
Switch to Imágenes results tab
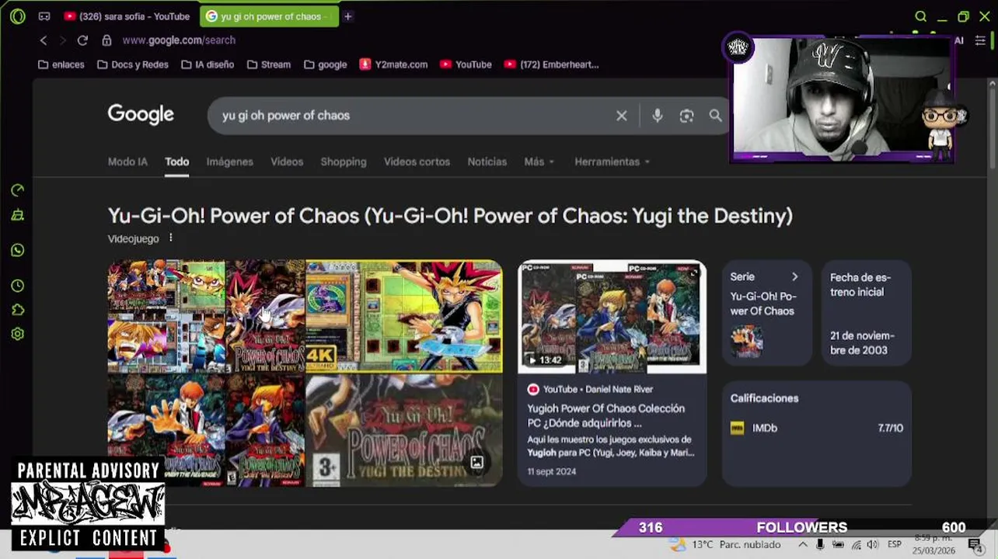(x=229, y=161)
